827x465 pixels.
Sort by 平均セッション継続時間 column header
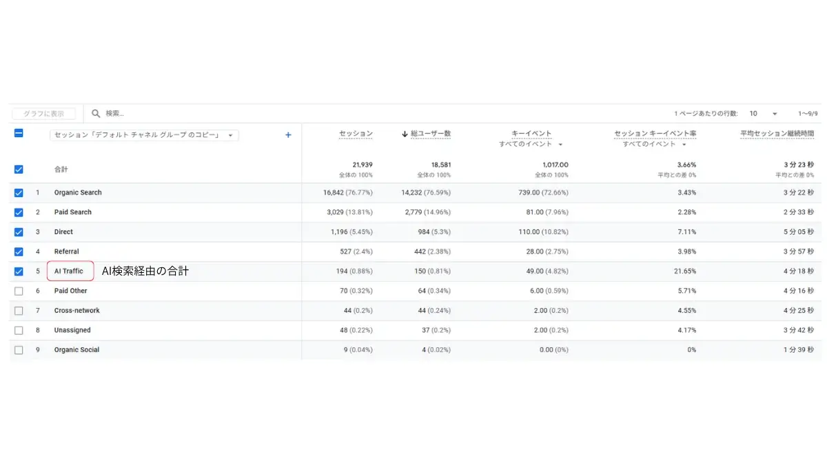(x=777, y=134)
